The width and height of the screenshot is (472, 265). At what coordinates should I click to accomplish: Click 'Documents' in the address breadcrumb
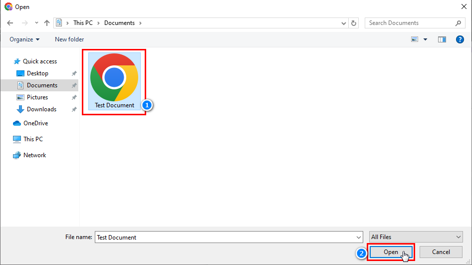click(119, 23)
